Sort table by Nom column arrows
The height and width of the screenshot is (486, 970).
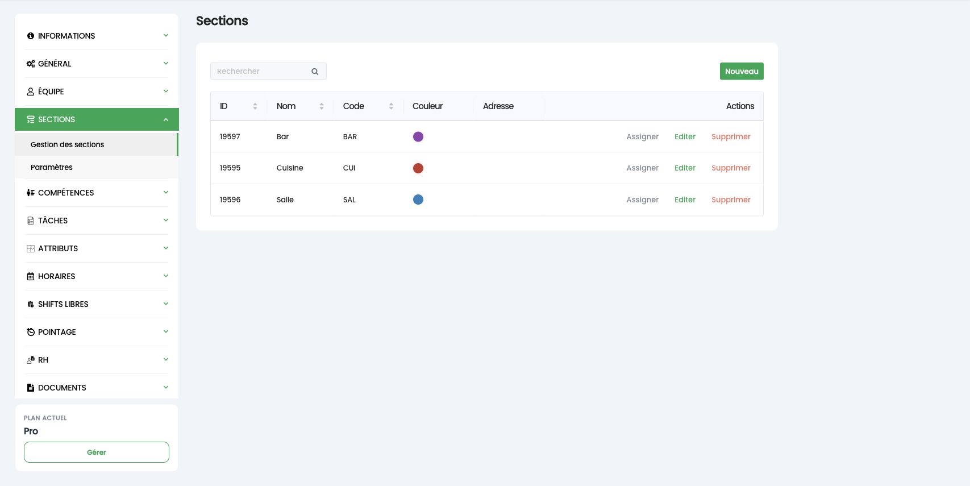(322, 106)
